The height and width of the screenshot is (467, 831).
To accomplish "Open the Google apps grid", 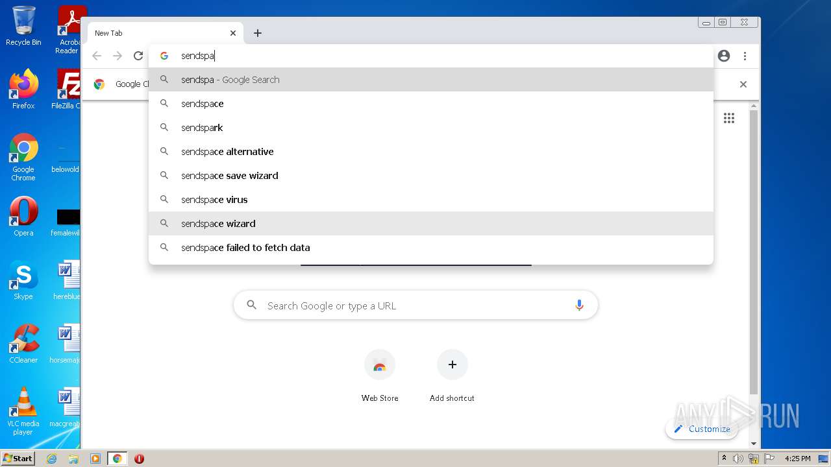I will pyautogui.click(x=729, y=118).
